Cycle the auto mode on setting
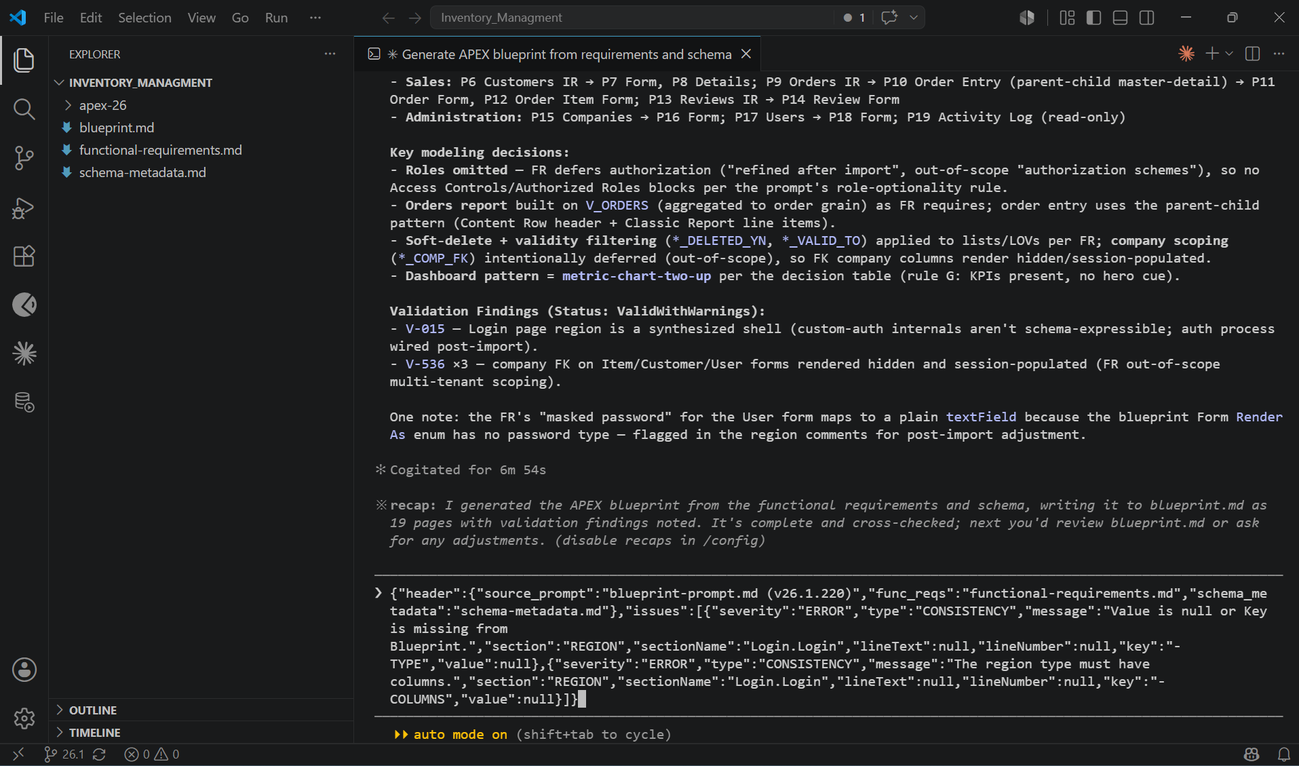The width and height of the screenshot is (1299, 766). click(x=532, y=734)
